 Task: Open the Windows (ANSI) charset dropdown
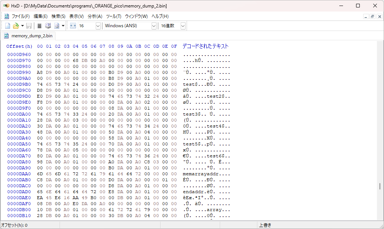coord(154,26)
